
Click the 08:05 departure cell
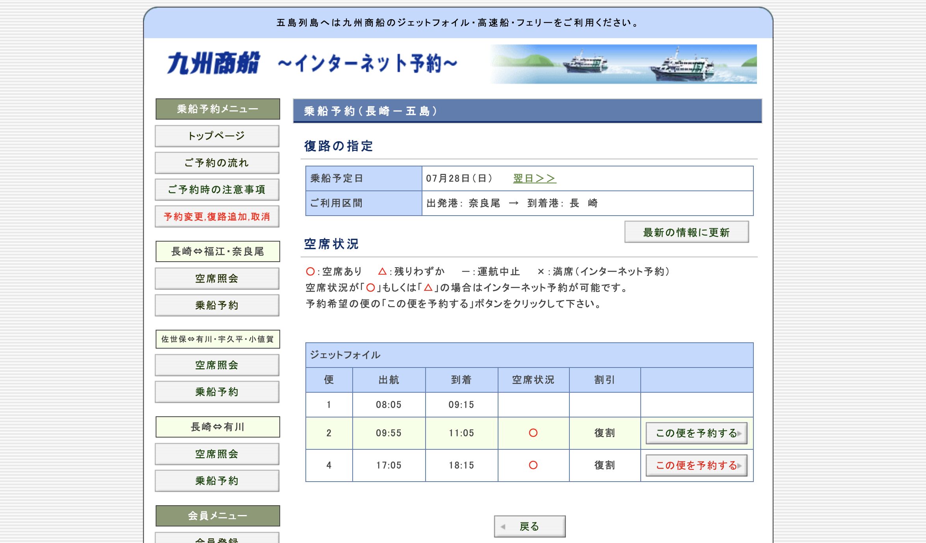click(389, 405)
